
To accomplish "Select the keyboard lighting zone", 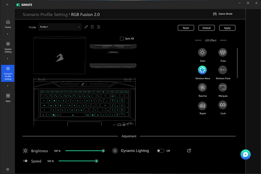I will [x=84, y=103].
